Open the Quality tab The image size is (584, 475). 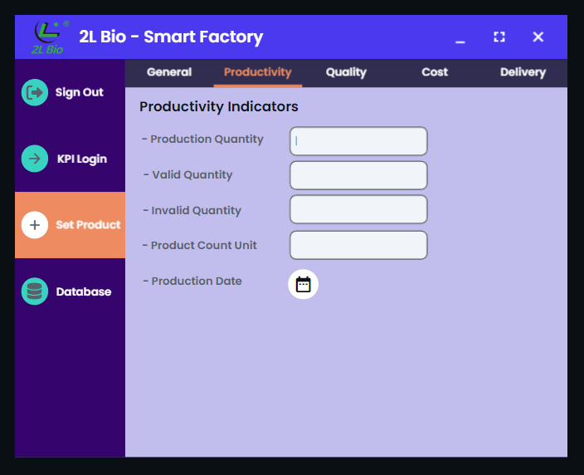point(346,72)
